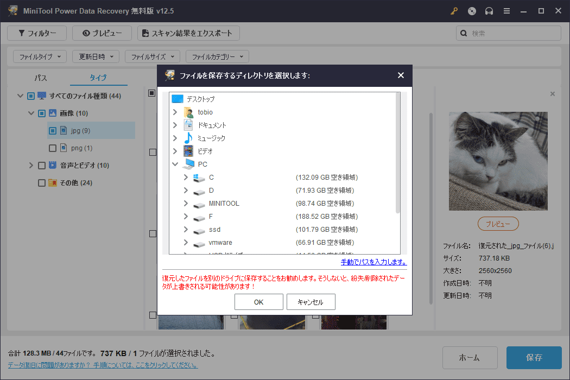Click the キャンセル button
Screen dimensions: 570x380
click(311, 302)
